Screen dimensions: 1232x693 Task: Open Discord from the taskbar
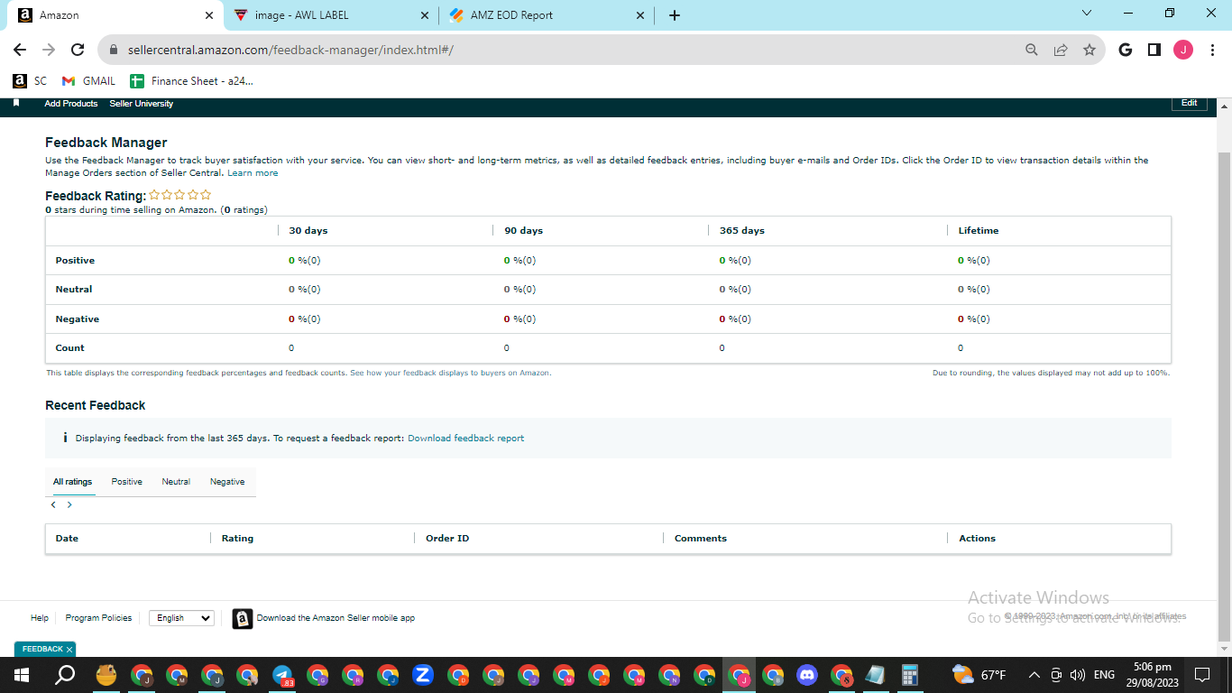pos(806,675)
